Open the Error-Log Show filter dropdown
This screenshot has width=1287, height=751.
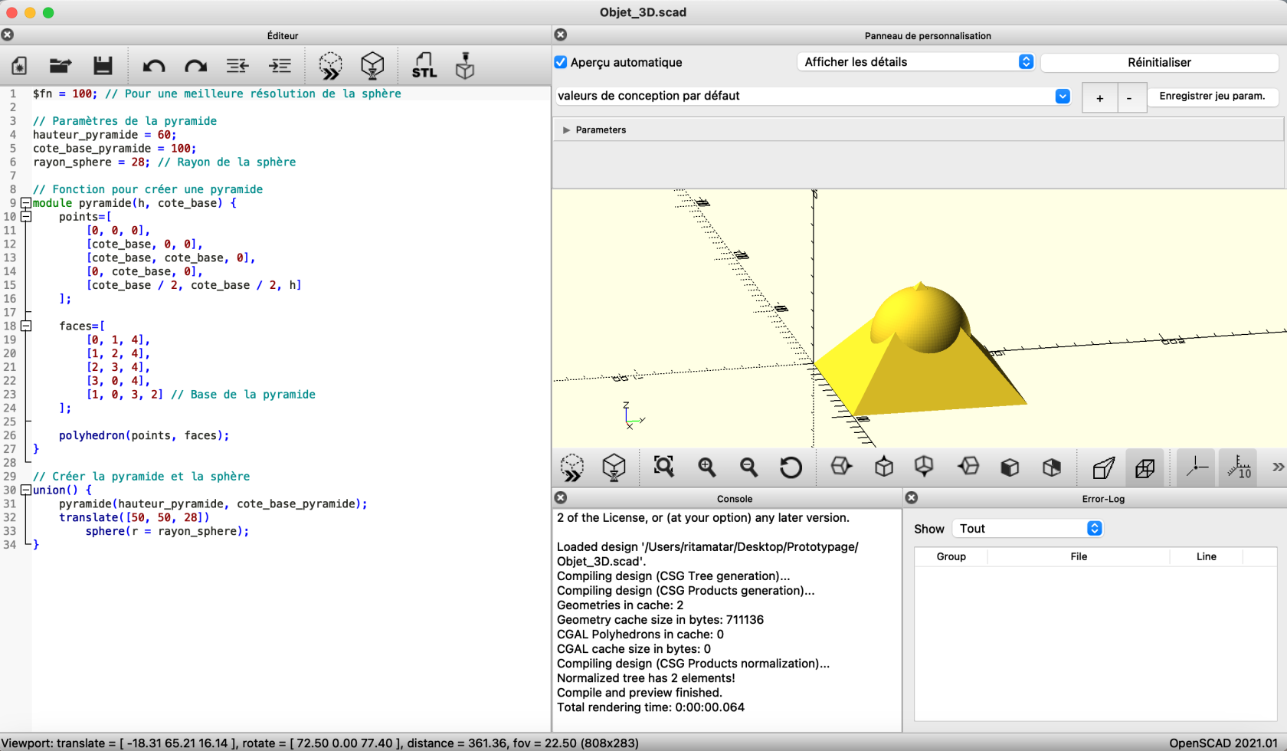tap(1027, 529)
